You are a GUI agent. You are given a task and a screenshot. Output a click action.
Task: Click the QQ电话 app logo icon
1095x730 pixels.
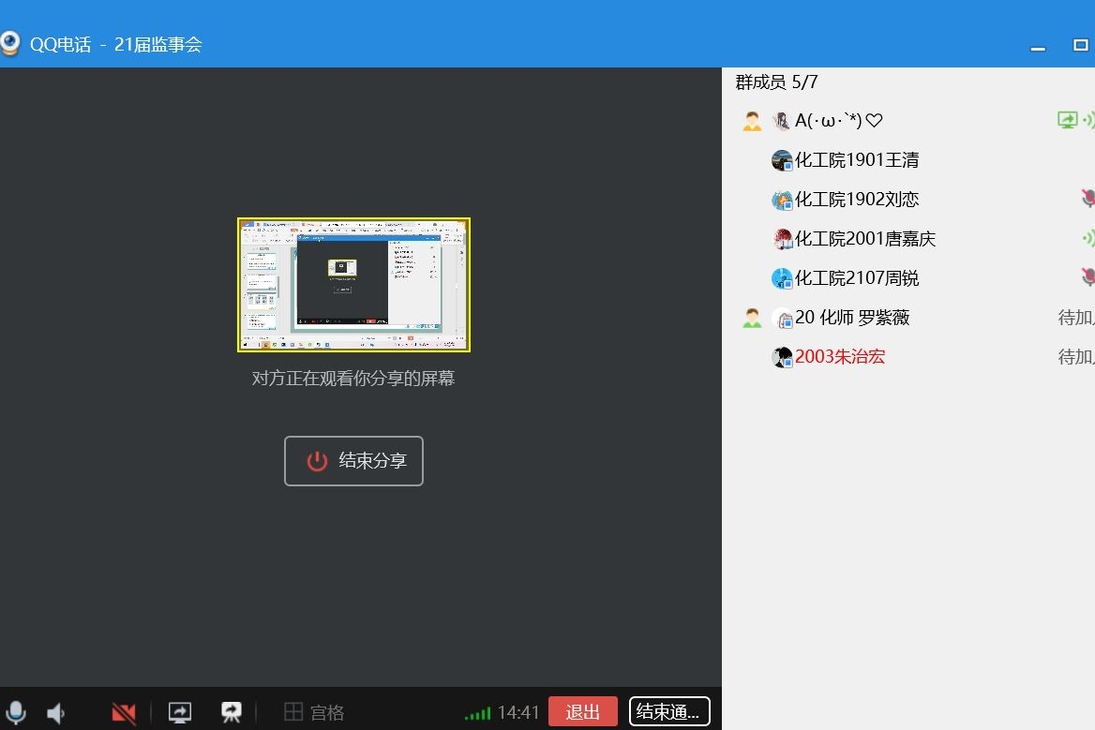pyautogui.click(x=10, y=44)
